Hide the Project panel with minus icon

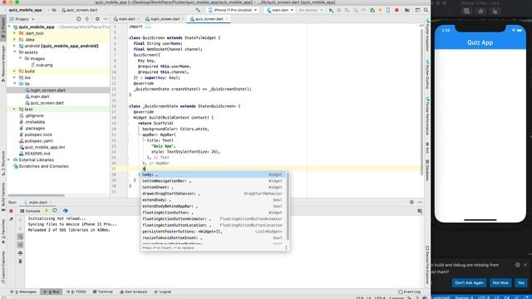(106, 19)
